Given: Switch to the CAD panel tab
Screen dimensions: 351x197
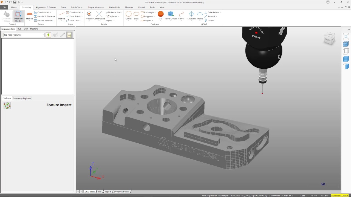Looking at the screenshot, I should tap(26, 29).
